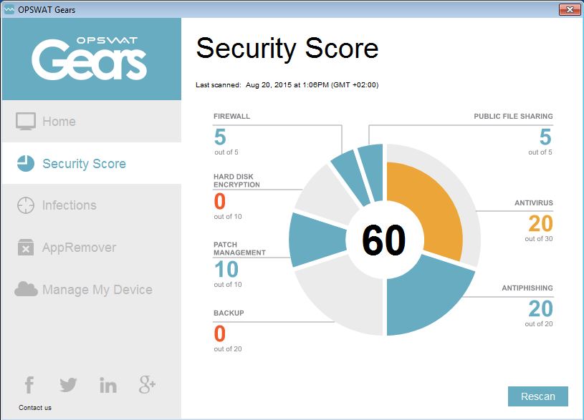The width and height of the screenshot is (584, 420).
Task: Click 'out of 20' under Backup
Action: (x=228, y=349)
